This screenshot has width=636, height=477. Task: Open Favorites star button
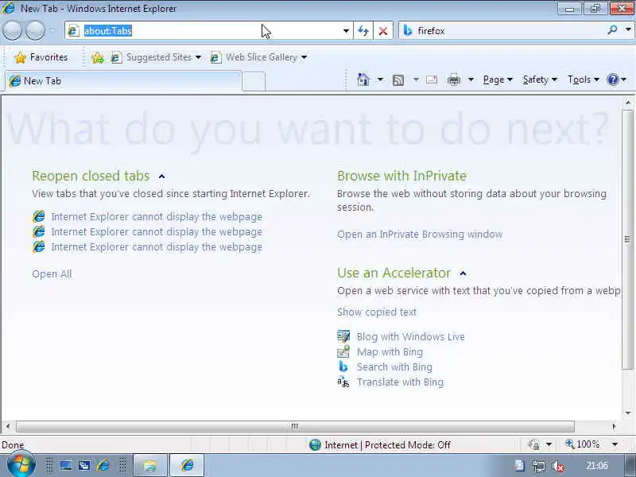[41, 57]
